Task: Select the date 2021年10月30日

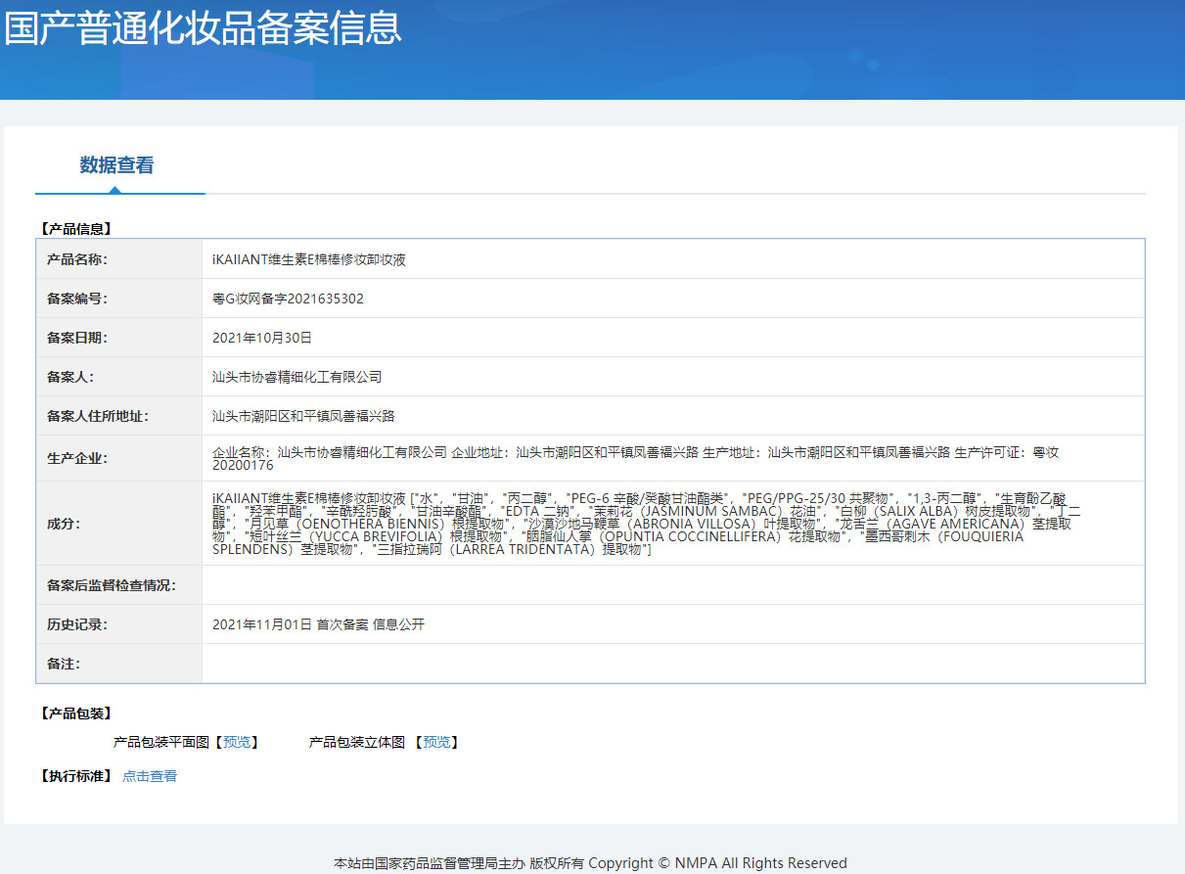Action: tap(262, 338)
